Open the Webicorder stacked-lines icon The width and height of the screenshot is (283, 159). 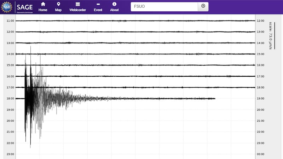click(x=77, y=4)
